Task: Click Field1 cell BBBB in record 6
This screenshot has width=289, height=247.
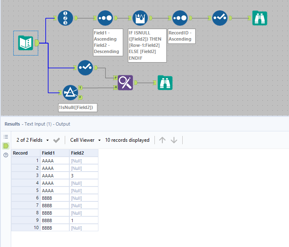Action: (55, 198)
